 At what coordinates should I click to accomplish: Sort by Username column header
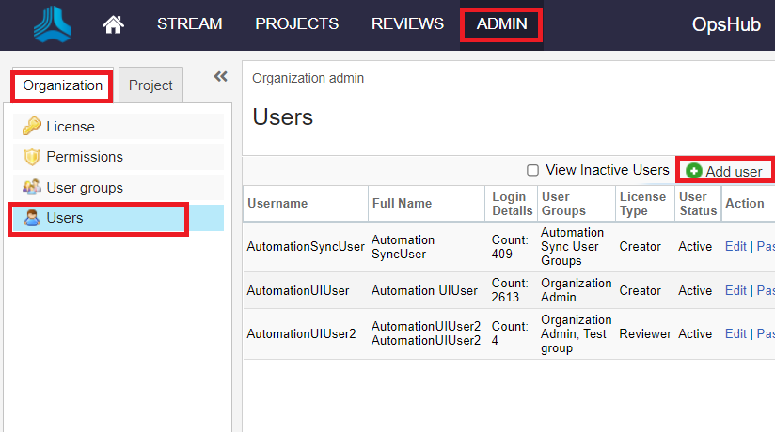coord(277,203)
